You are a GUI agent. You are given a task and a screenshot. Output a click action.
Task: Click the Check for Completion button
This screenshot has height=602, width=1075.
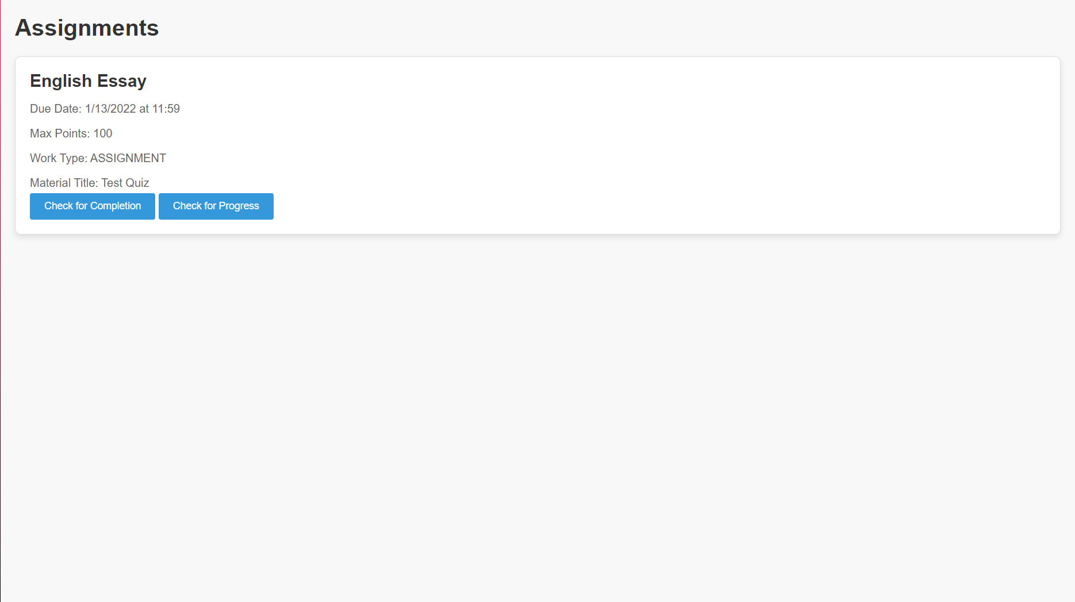(93, 206)
